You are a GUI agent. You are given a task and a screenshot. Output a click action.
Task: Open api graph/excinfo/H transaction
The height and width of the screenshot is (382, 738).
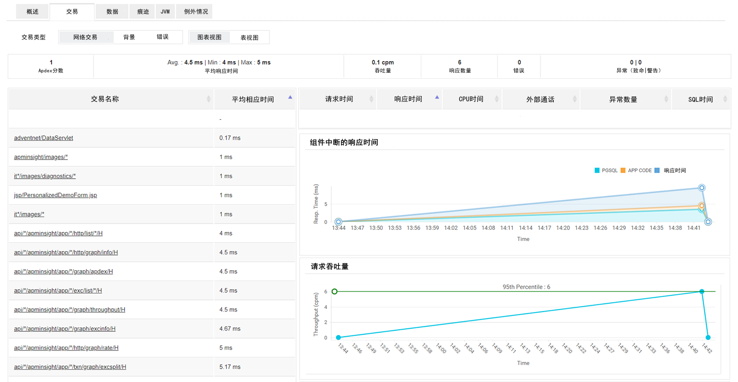pos(65,329)
